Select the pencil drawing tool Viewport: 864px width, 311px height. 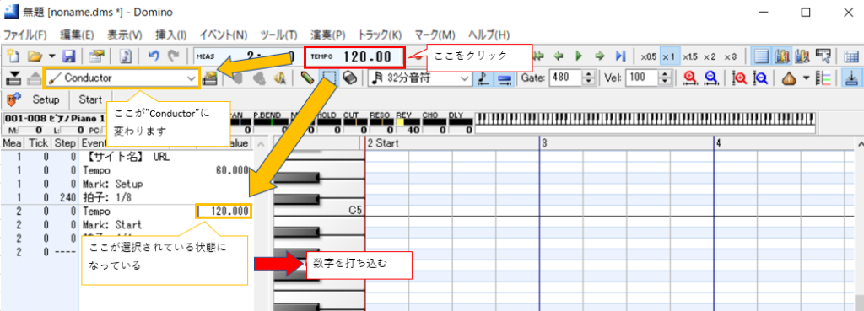(x=310, y=78)
